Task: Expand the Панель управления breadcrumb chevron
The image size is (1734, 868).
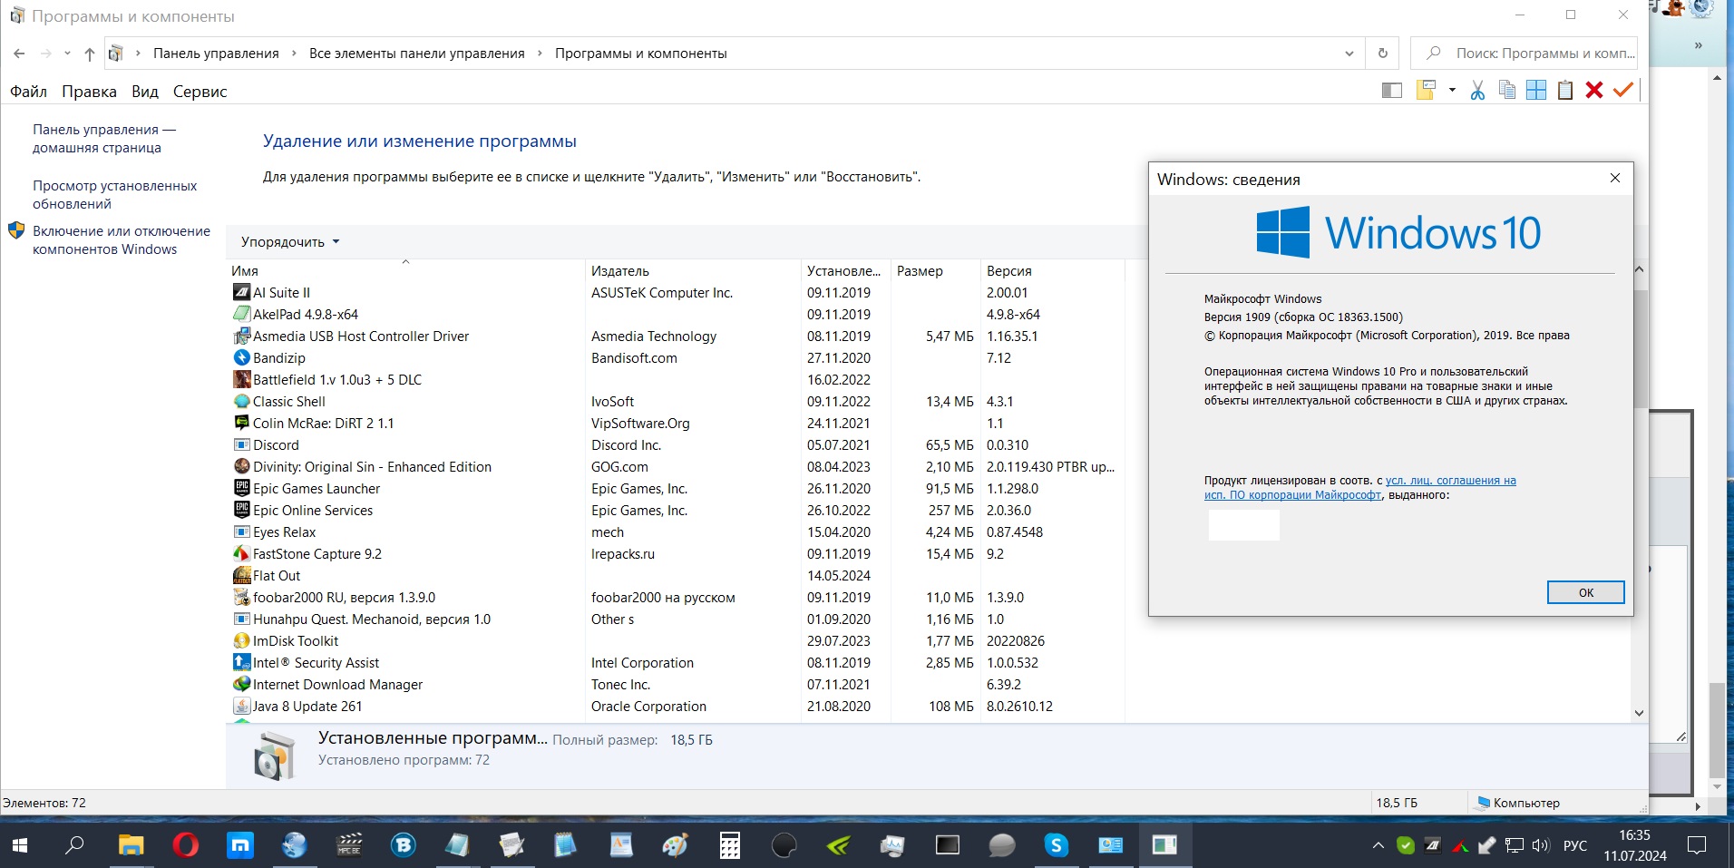Action: (x=294, y=54)
